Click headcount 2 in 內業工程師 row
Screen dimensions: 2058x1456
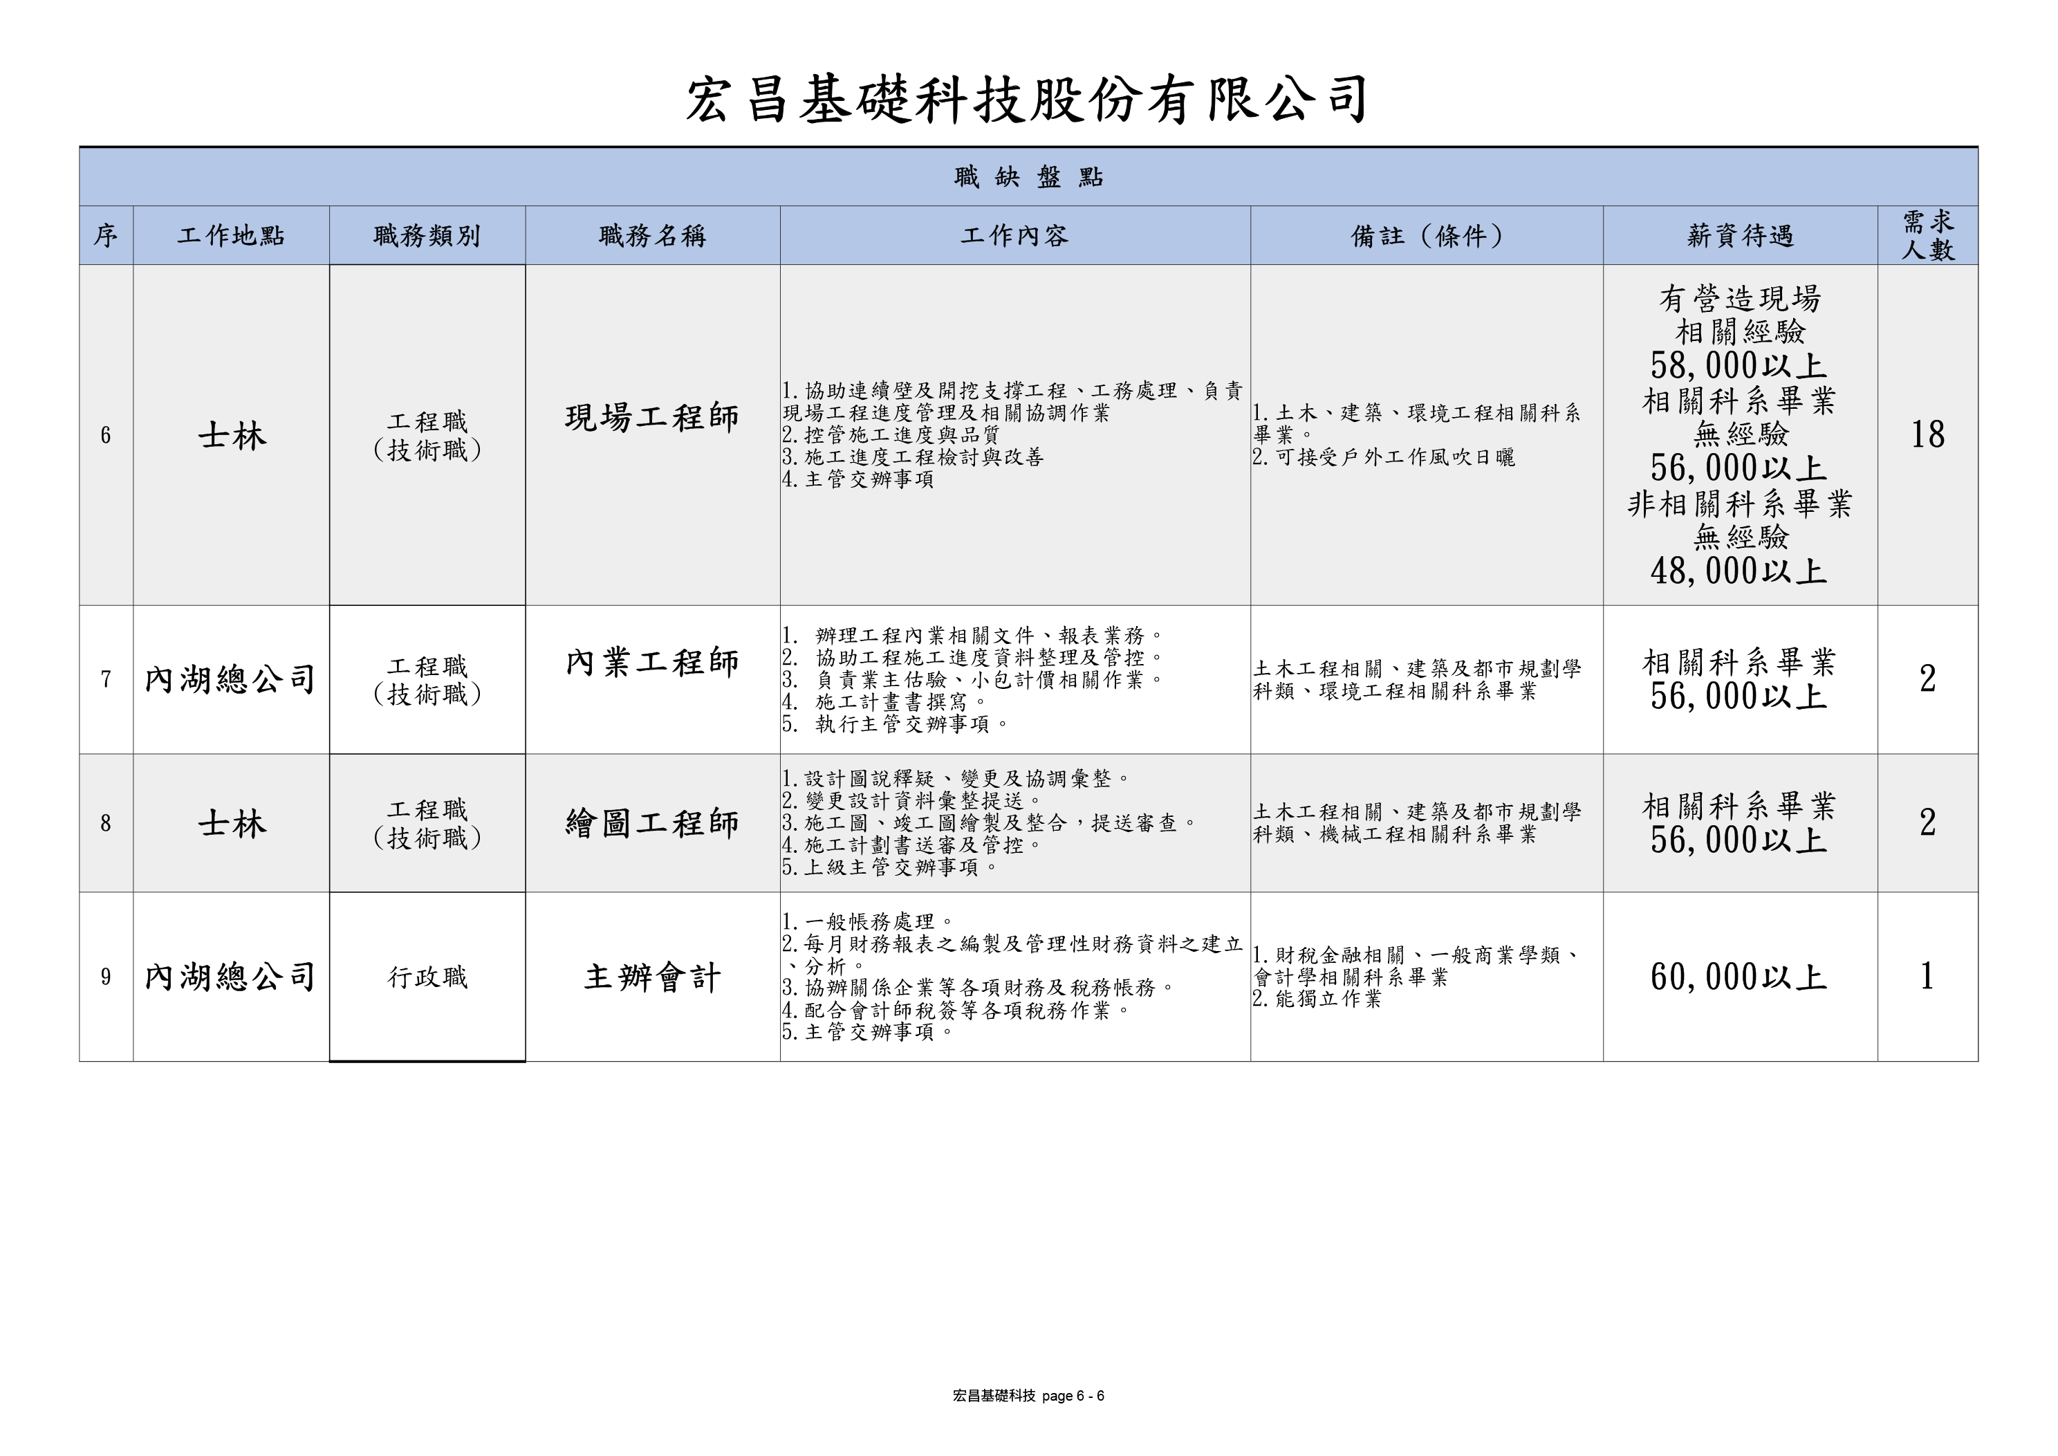click(1928, 679)
